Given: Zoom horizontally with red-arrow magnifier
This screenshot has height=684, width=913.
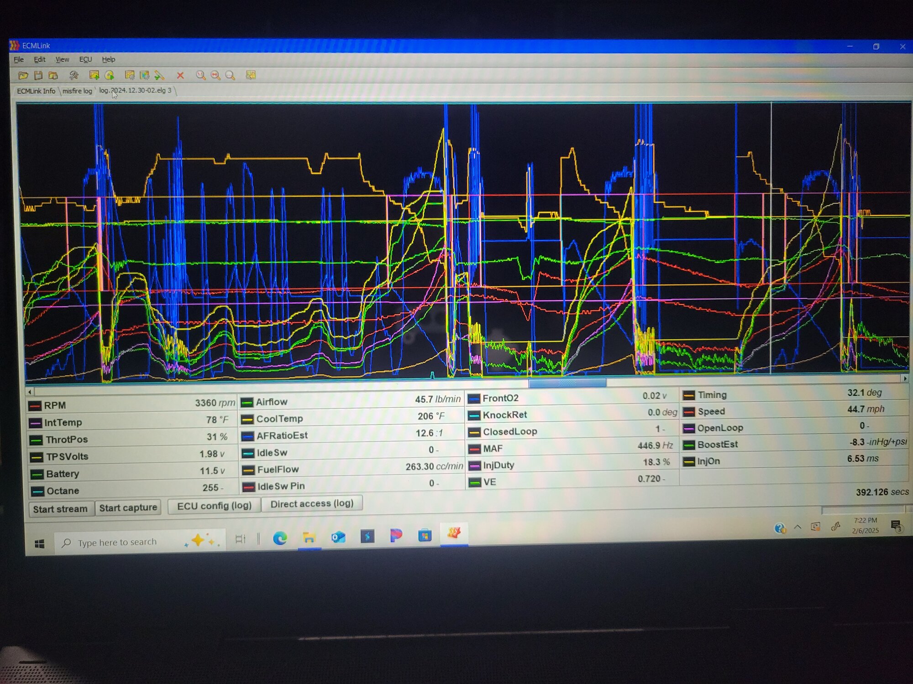Looking at the screenshot, I should [215, 75].
